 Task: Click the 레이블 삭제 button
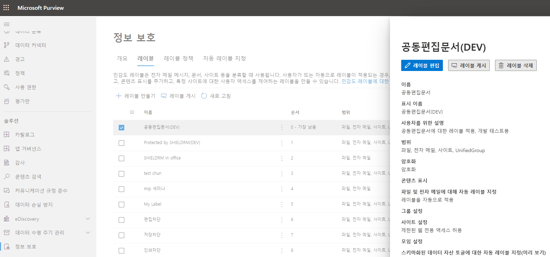[516, 65]
